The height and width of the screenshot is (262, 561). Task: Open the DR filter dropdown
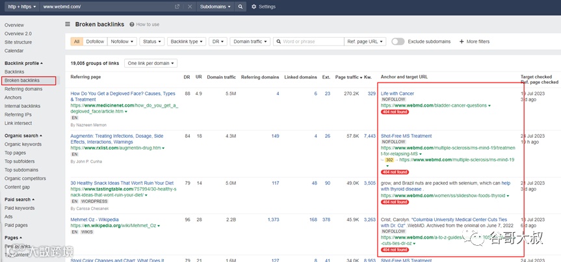coord(218,42)
